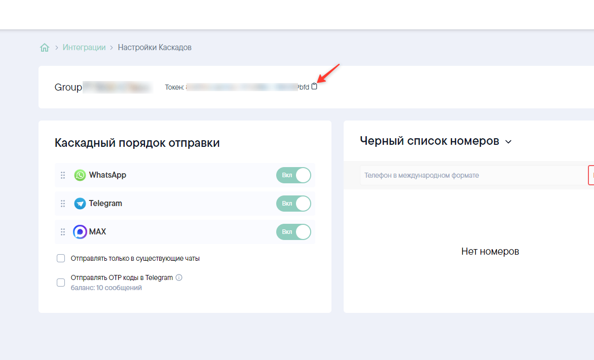Click the 'Настройки Каскадов' breadcrumb item
594x360 pixels.
coord(155,48)
